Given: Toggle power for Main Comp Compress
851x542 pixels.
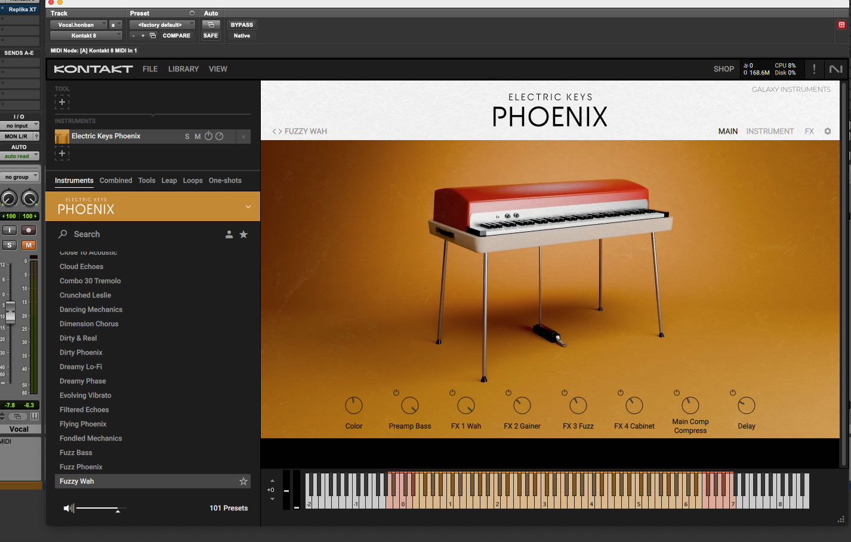Looking at the screenshot, I should pos(677,392).
